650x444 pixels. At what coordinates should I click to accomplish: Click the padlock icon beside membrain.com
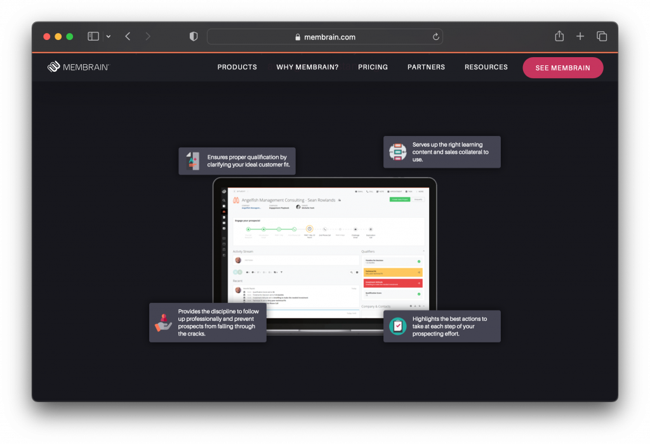(x=298, y=37)
